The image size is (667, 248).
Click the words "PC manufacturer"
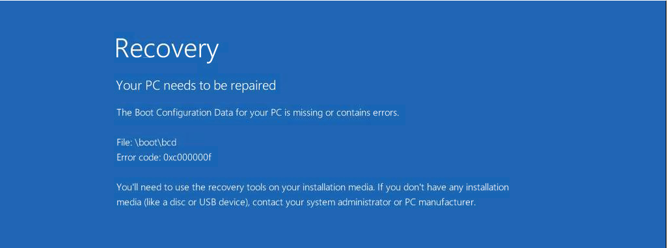tap(438, 203)
